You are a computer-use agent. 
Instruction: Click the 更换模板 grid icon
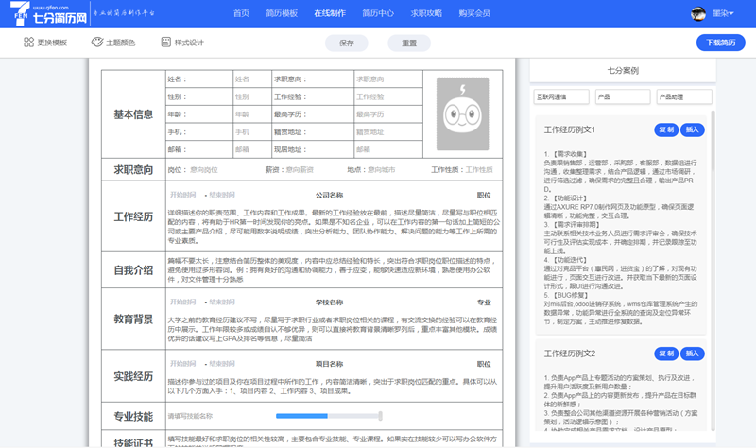28,42
